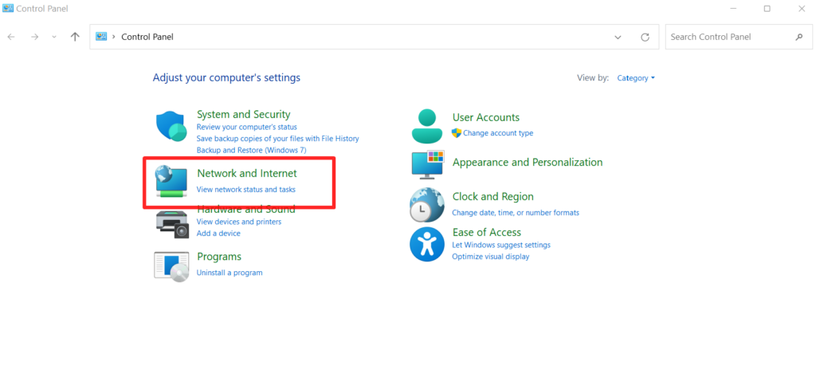Click View devices and printers link
Screen dimensions: 816x366
click(x=239, y=221)
